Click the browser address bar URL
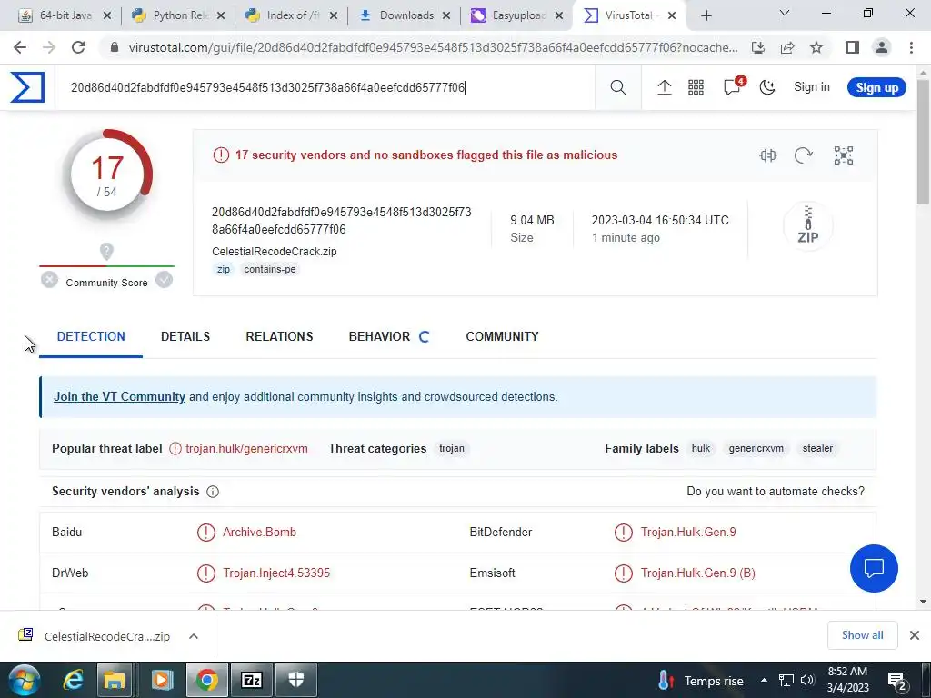The height and width of the screenshot is (698, 931). coord(433,47)
